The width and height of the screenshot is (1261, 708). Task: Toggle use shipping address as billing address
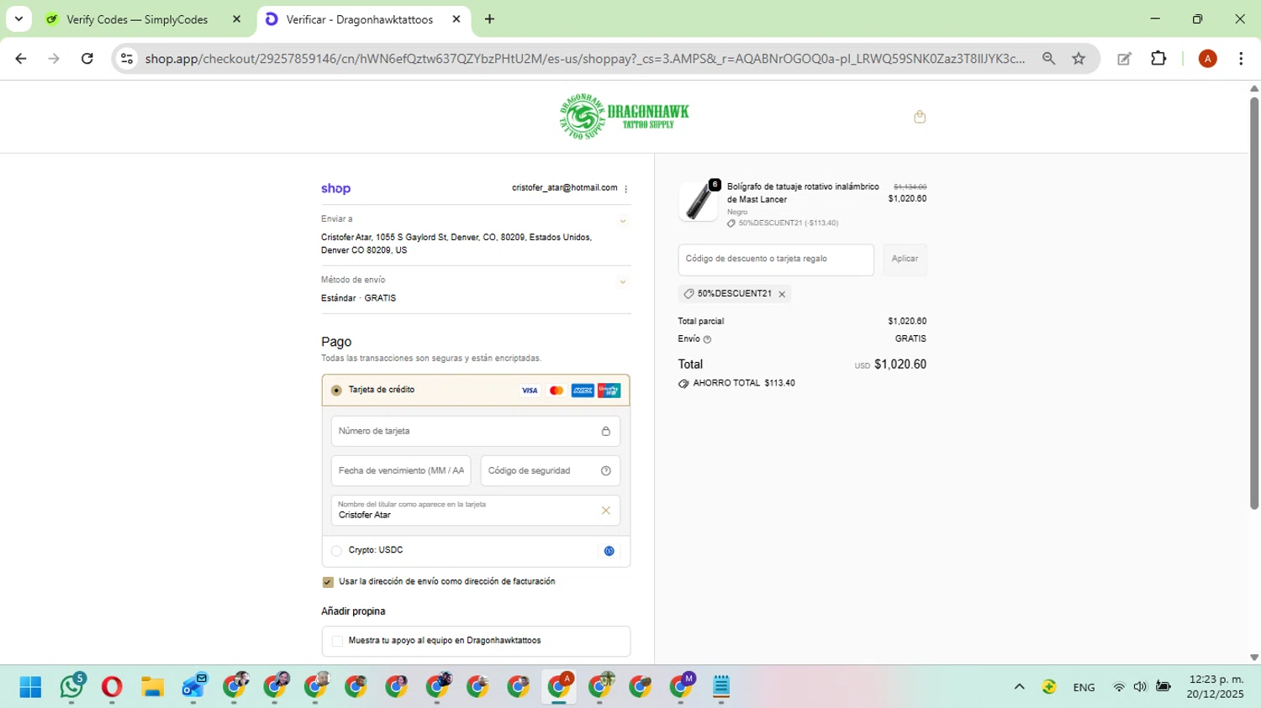328,582
